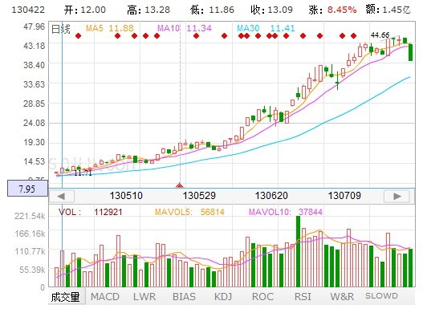The height and width of the screenshot is (313, 423).
Task: Click the MAVOL10 37844 volume label
Action: [x=286, y=212]
